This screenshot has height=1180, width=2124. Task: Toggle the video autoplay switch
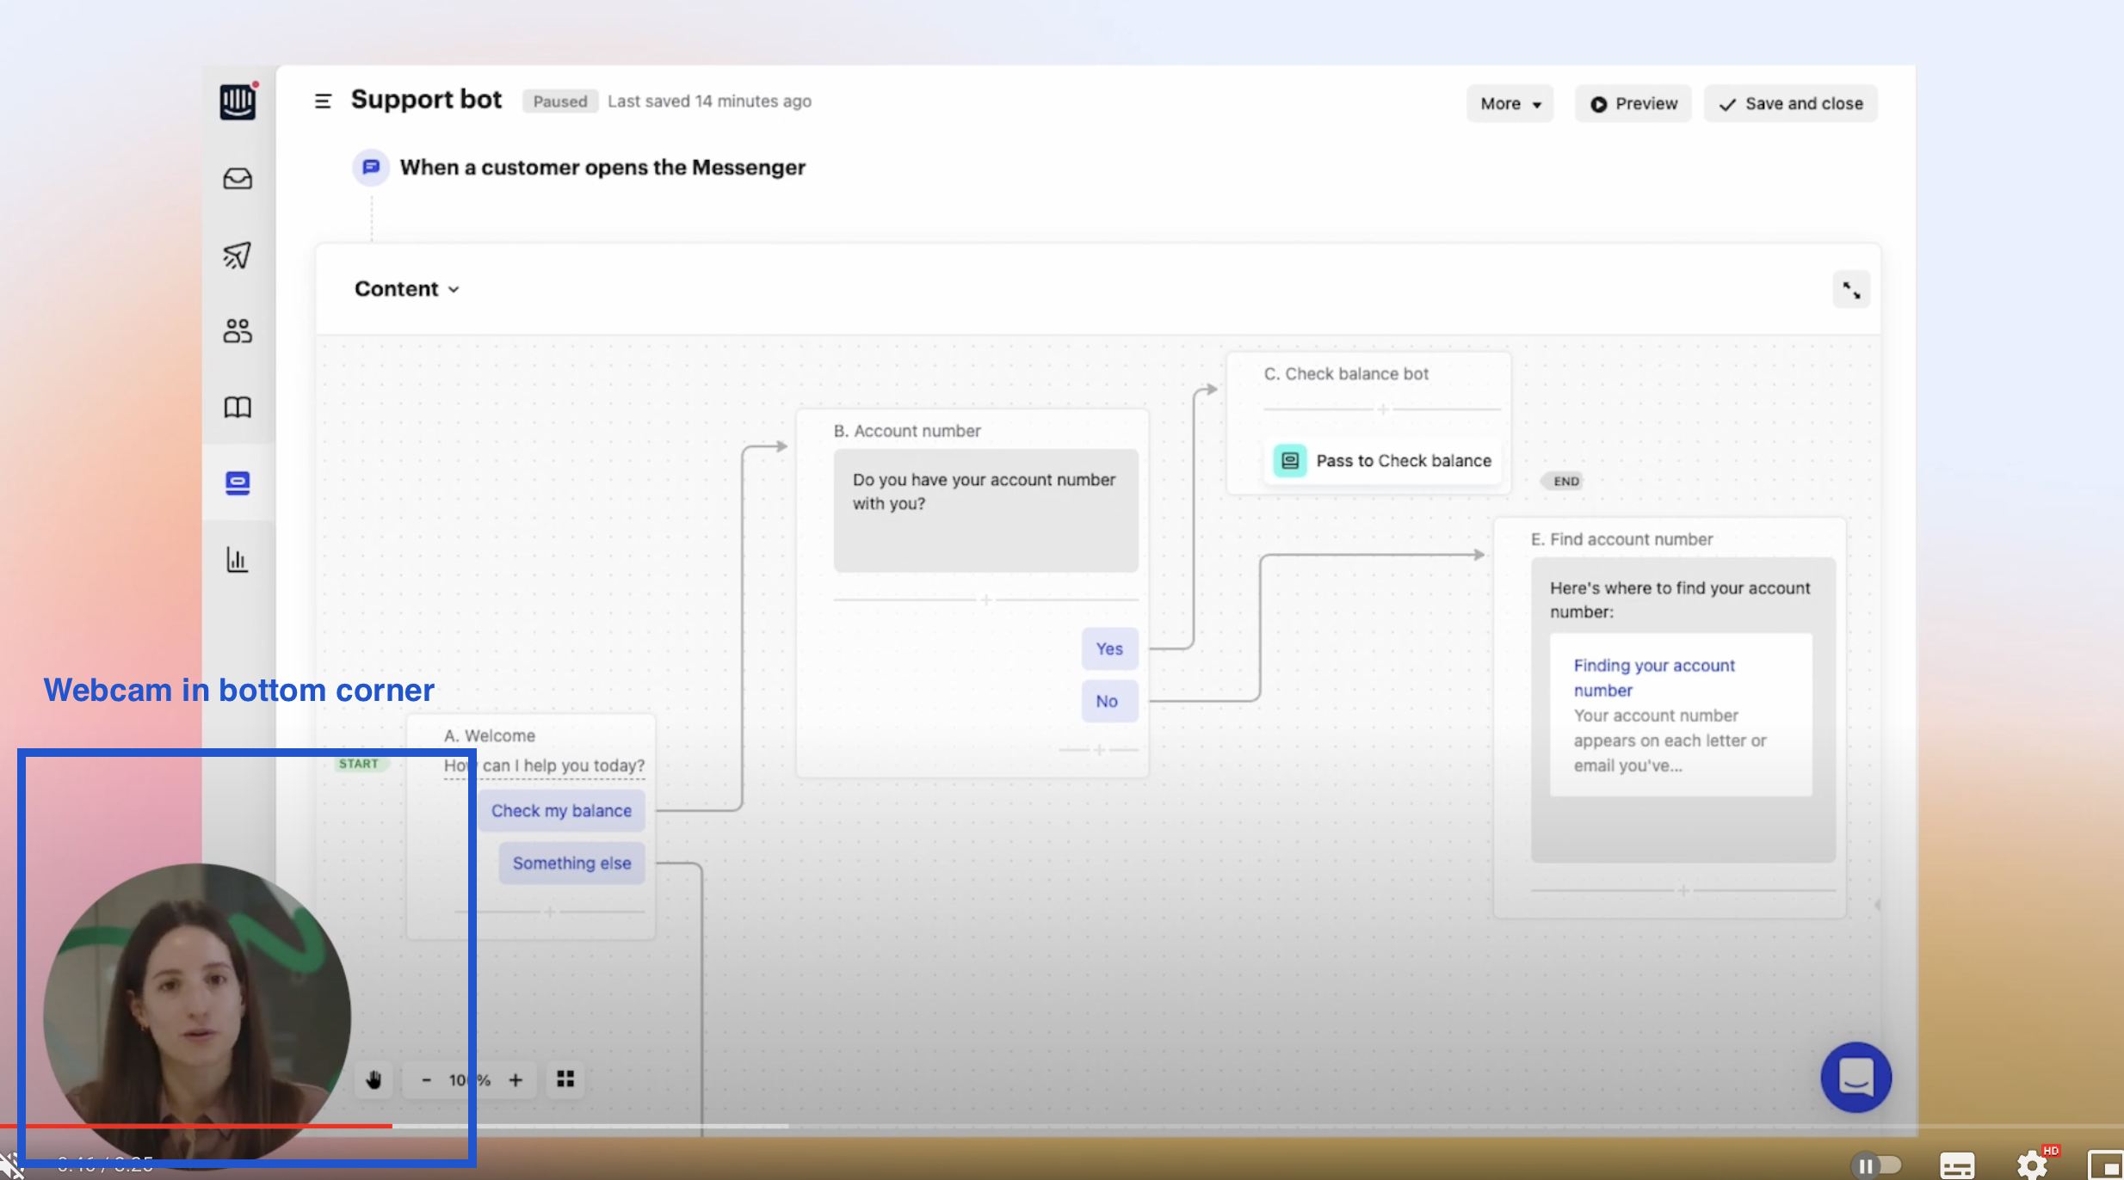(x=1876, y=1165)
